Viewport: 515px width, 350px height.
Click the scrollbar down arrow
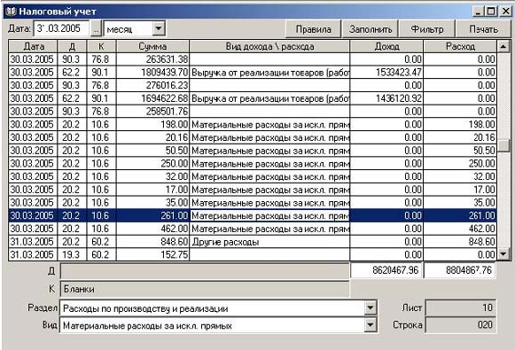[503, 253]
